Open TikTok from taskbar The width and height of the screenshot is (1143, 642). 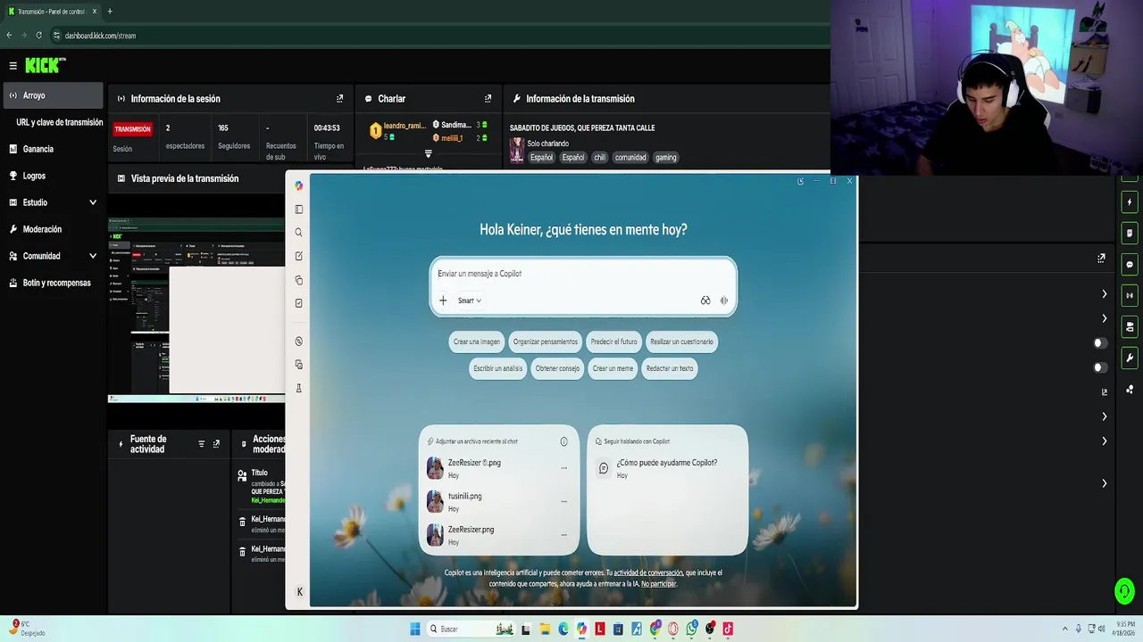(x=729, y=629)
